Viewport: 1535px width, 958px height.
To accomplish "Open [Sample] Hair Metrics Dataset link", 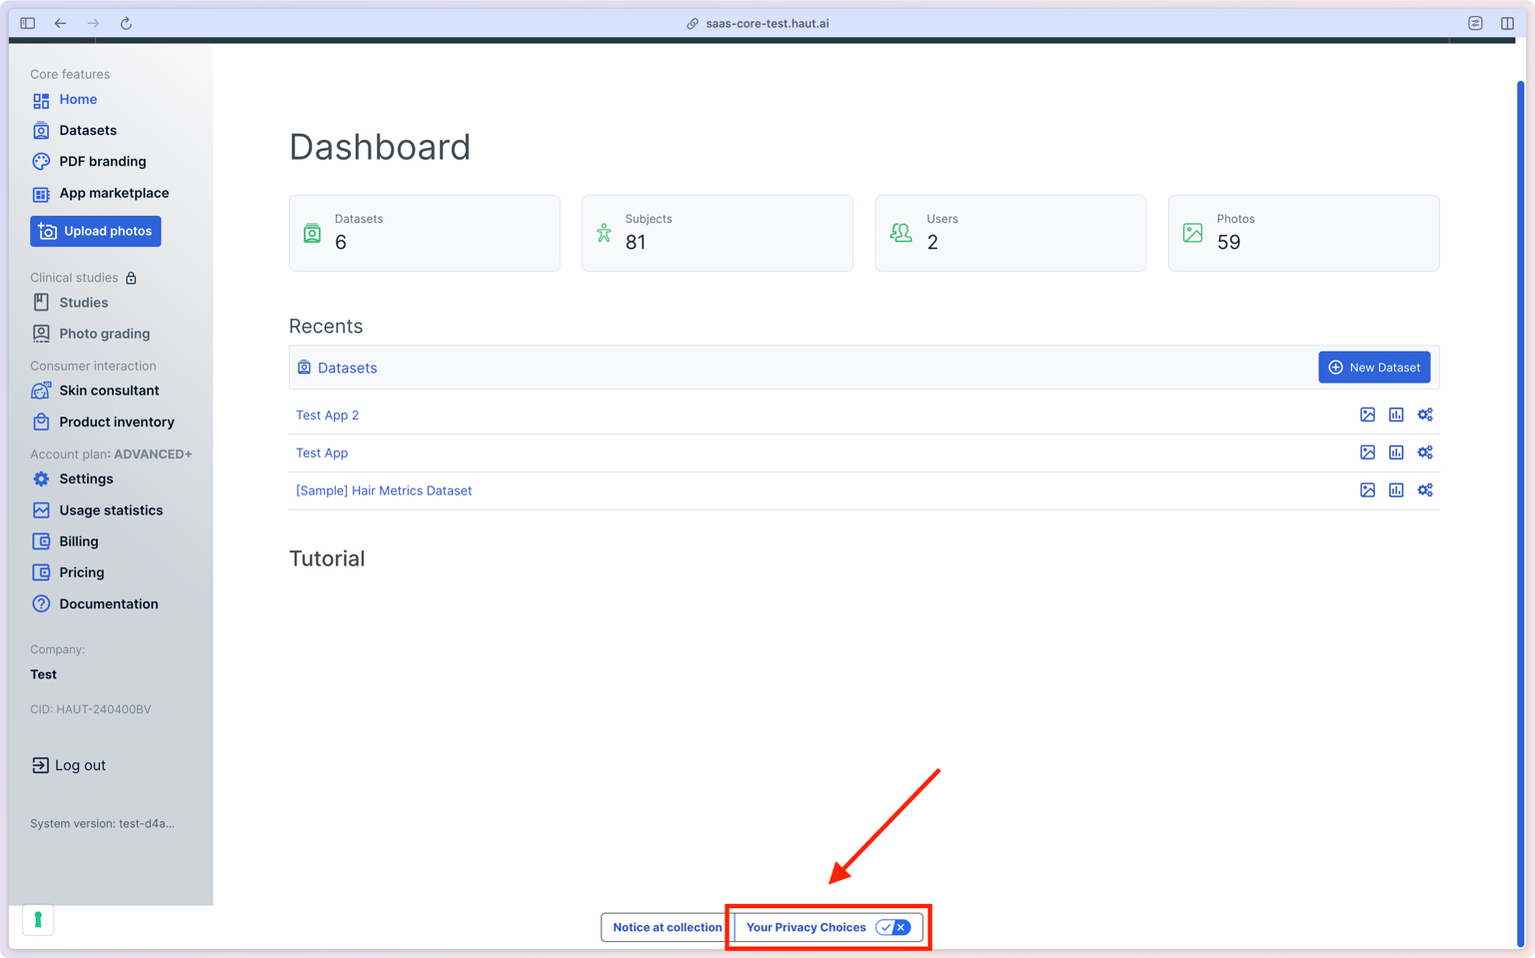I will (x=384, y=490).
